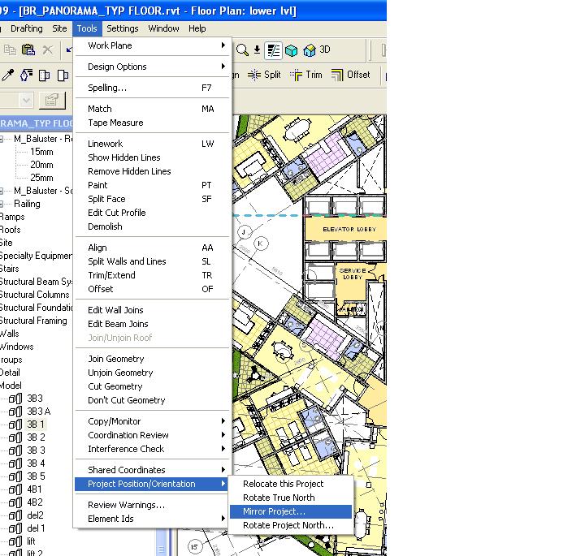Choose Mirror Project from the submenu
The image size is (585, 556).
(275, 512)
